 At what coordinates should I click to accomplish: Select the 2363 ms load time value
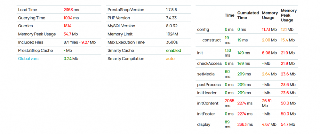tap(71, 10)
